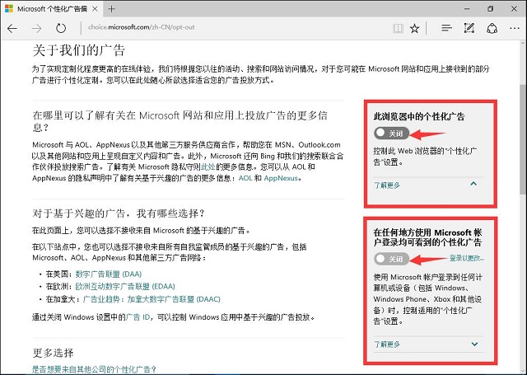Open the Share icon in toolbar
The height and width of the screenshot is (375, 527).
coord(492,28)
